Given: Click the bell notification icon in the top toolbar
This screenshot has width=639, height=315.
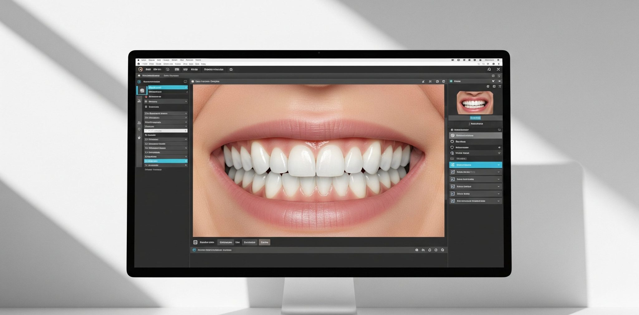Looking at the screenshot, I should point(489,70).
